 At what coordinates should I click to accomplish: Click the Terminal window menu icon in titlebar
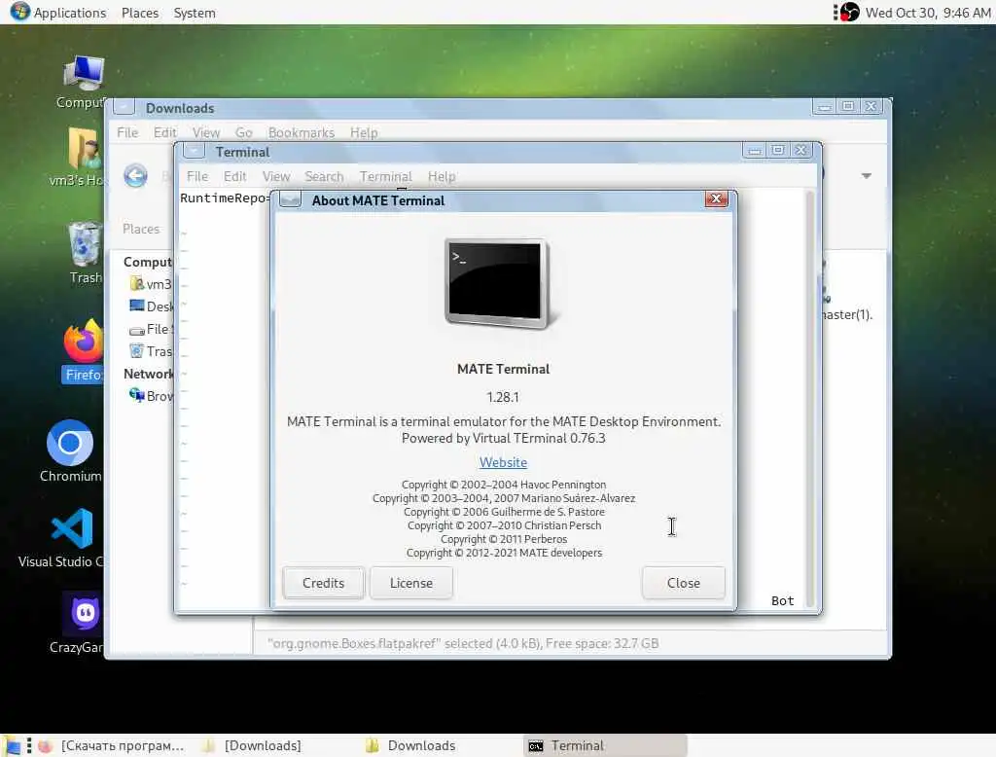[194, 151]
